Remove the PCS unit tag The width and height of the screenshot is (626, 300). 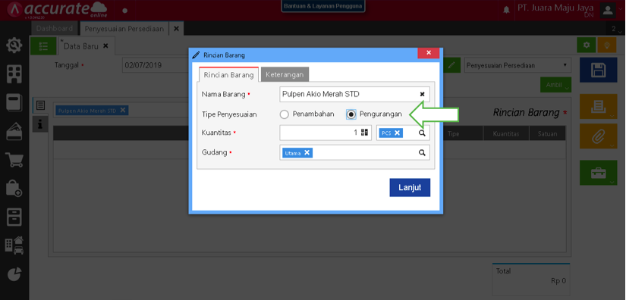coord(398,133)
